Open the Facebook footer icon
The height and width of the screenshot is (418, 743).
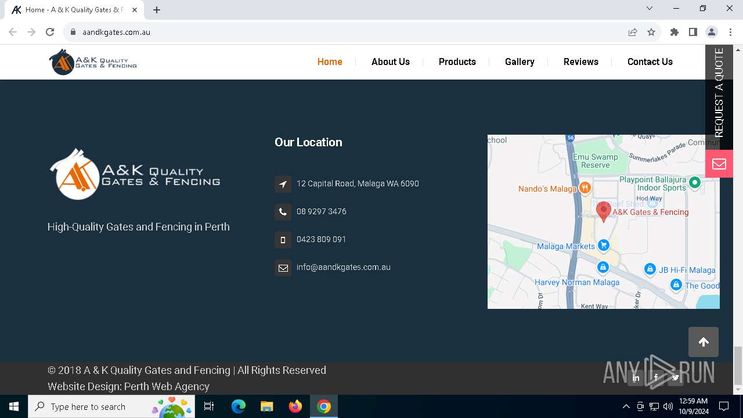(656, 378)
